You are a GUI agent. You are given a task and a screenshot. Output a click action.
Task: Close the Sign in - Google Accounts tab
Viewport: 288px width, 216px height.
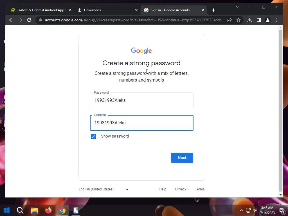[x=202, y=10]
